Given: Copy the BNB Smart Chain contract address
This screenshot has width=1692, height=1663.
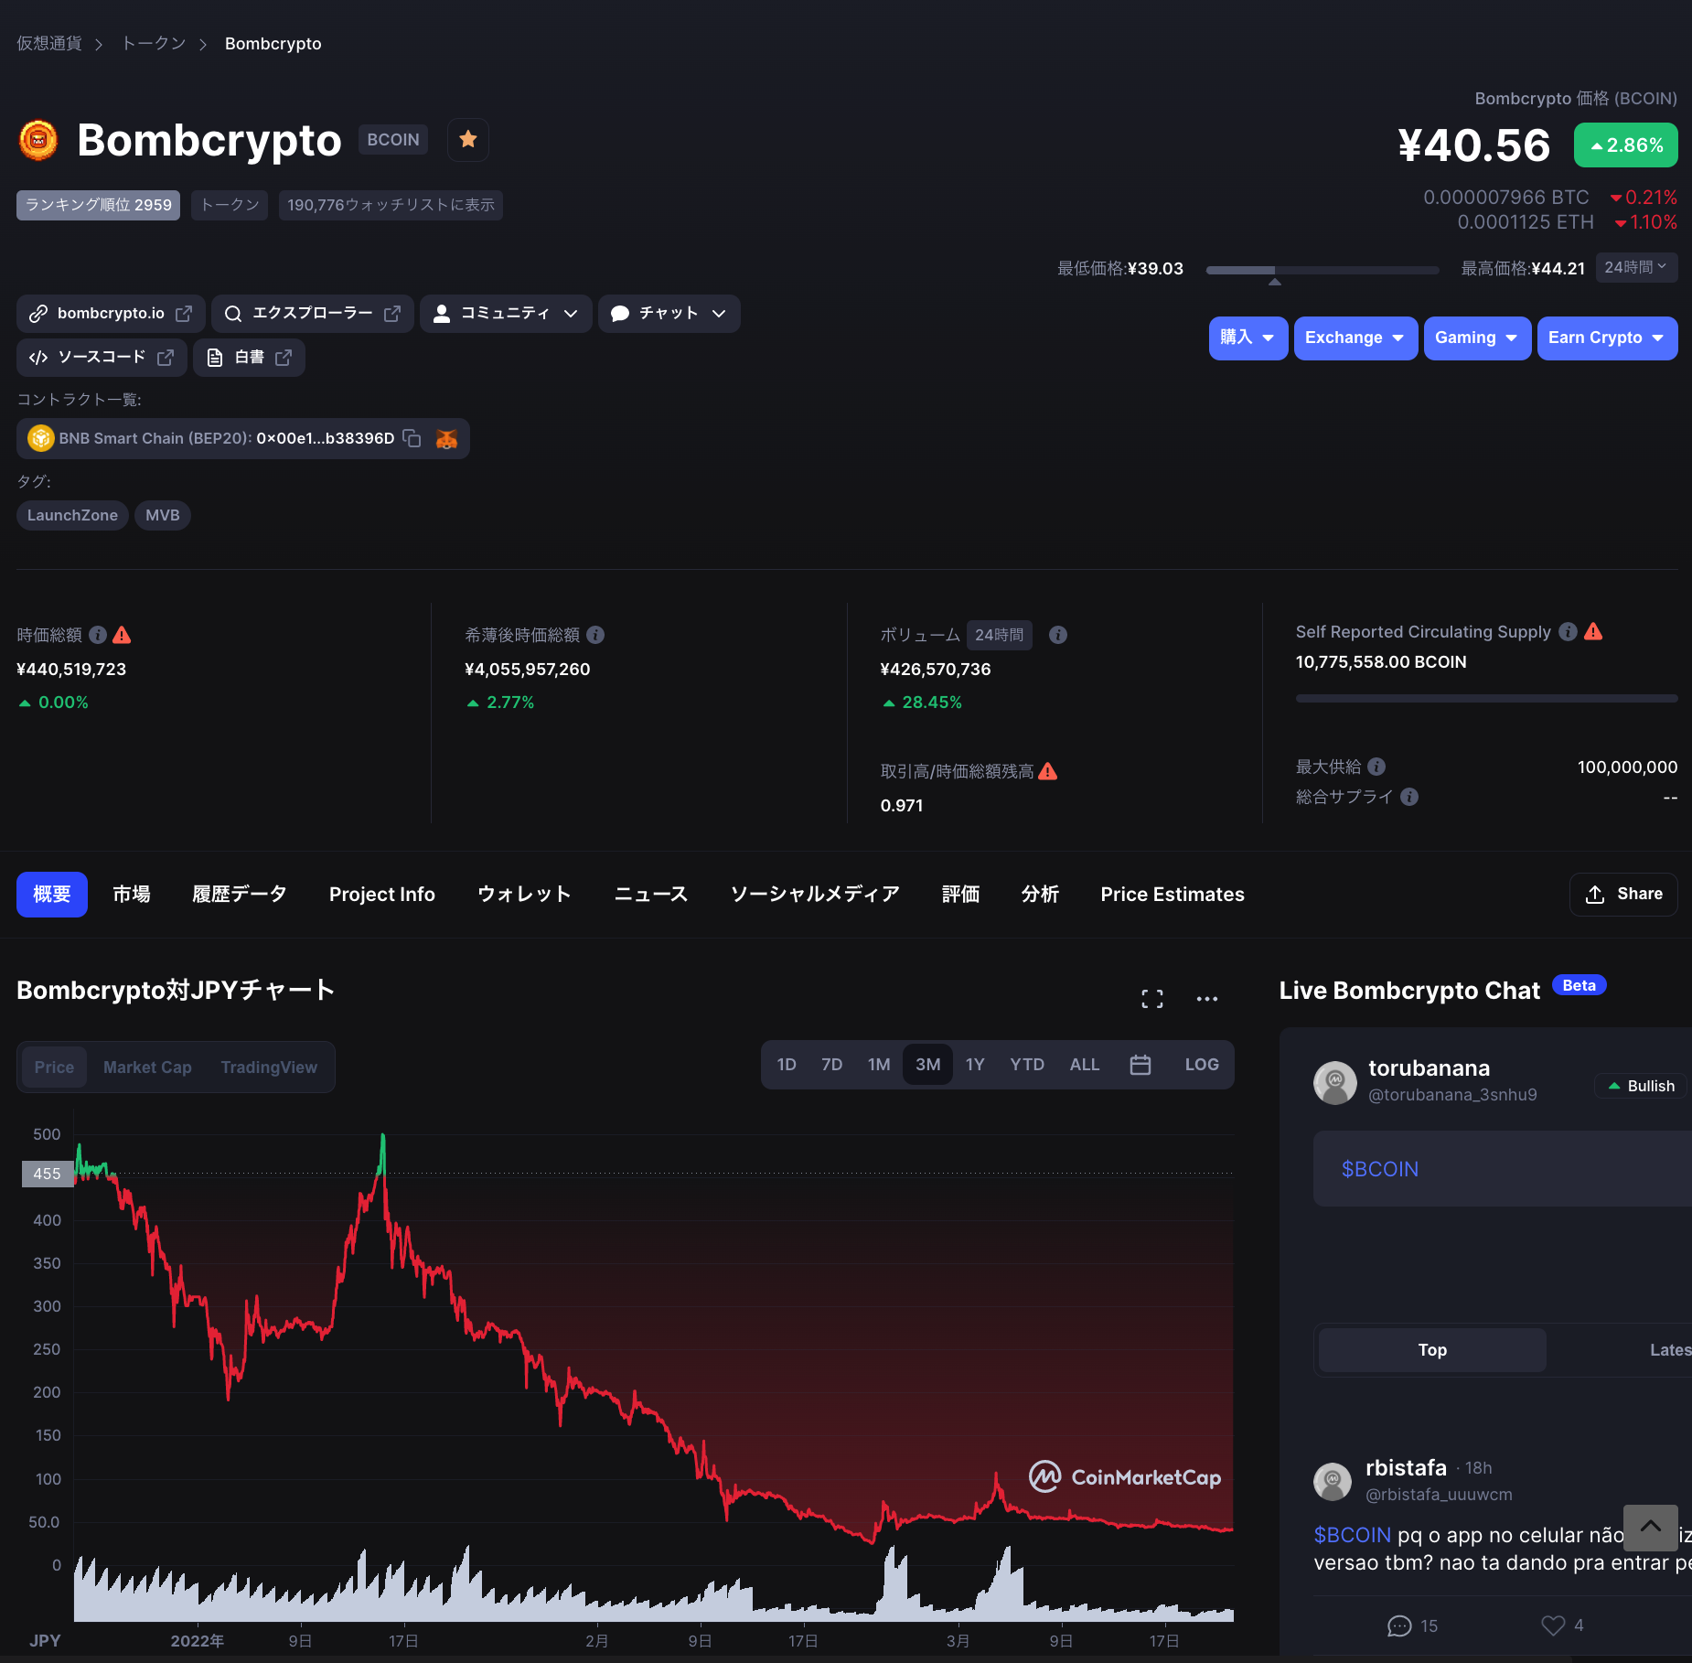Looking at the screenshot, I should pos(412,438).
